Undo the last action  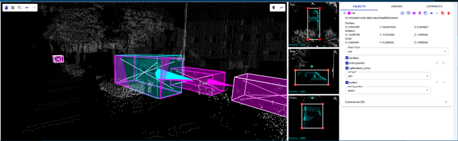27,8
